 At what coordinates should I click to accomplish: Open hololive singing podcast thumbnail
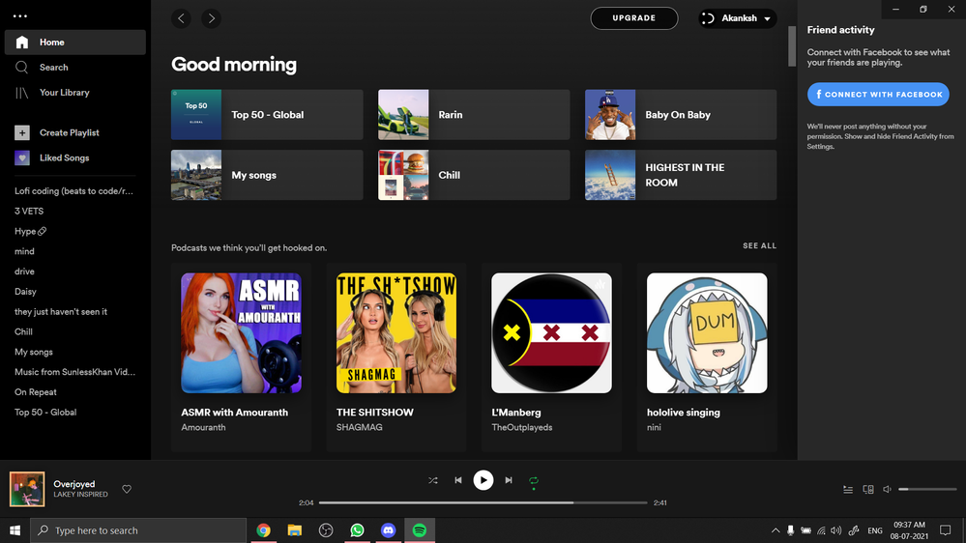tap(707, 333)
